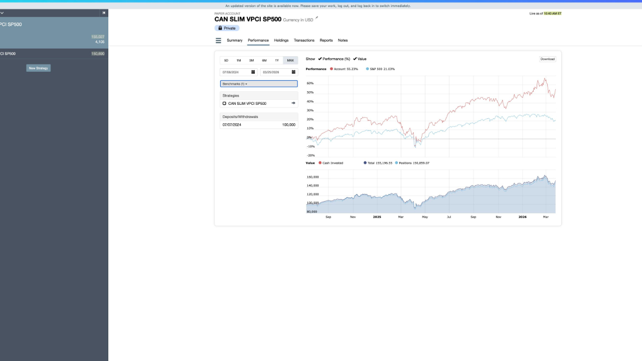The width and height of the screenshot is (642, 361).
Task: Toggle the Performance (%) checkbox
Action: click(x=320, y=59)
